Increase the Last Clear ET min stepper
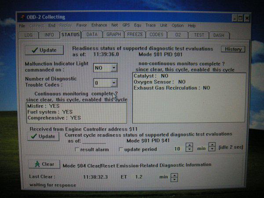This screenshot has height=198, width=264. pyautogui.click(x=174, y=176)
